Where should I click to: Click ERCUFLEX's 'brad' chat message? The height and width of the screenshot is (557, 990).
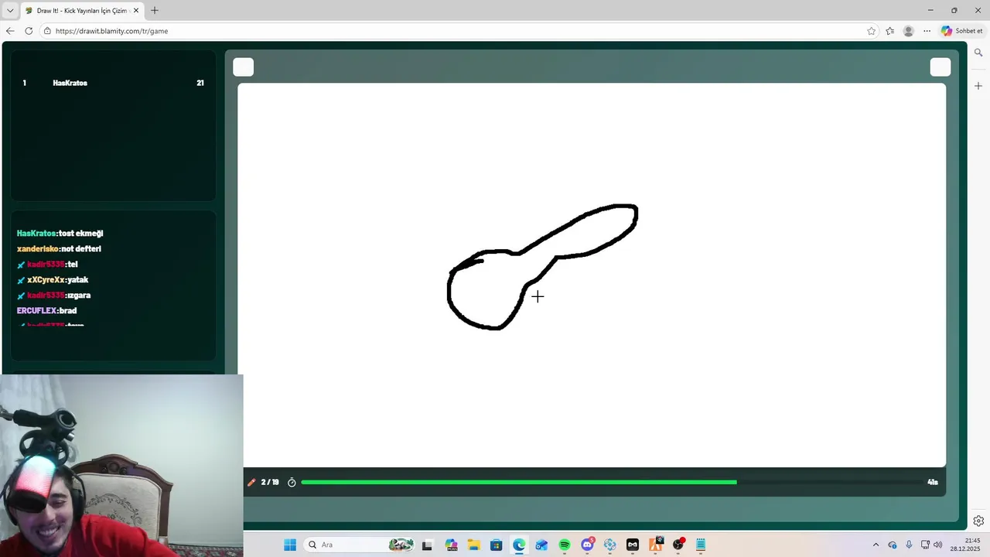[x=68, y=310]
